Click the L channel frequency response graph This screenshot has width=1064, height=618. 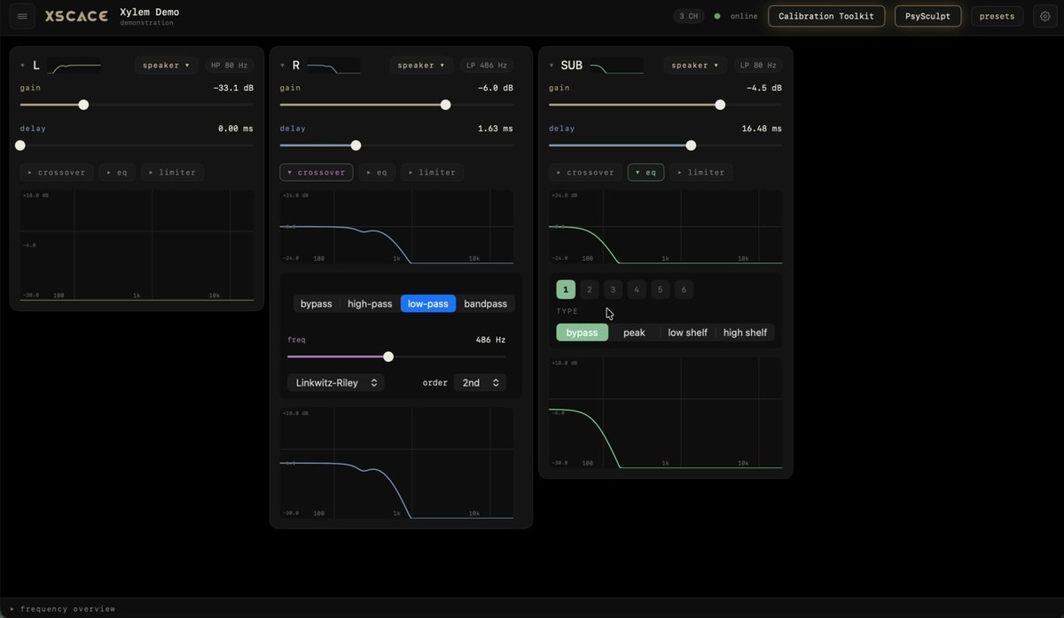(137, 246)
